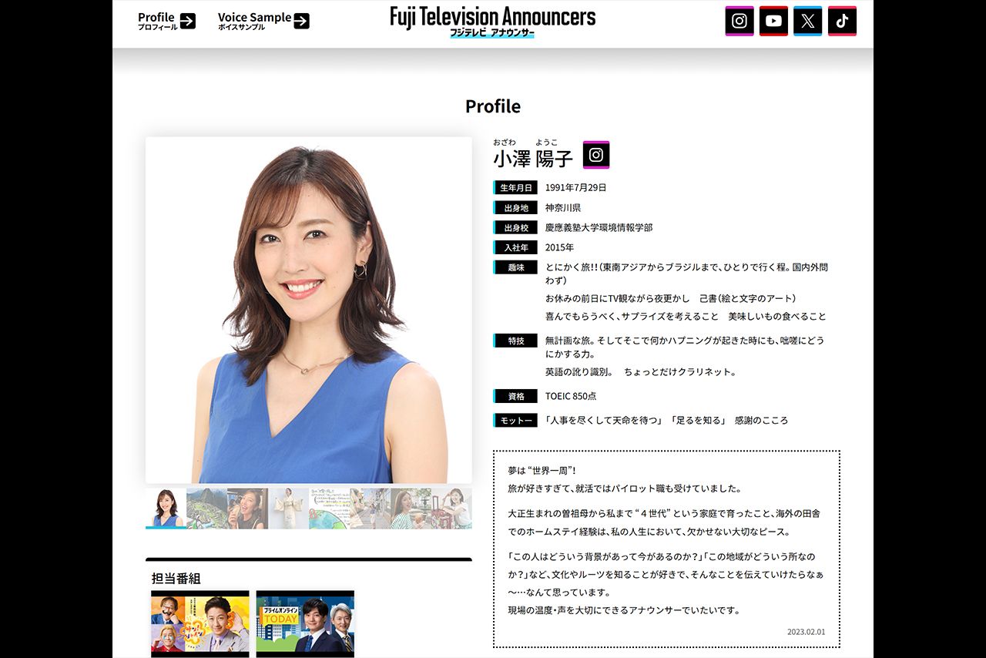Click the main profile photo of 小澤陽子
Screen dimensions: 986x658
tap(307, 308)
